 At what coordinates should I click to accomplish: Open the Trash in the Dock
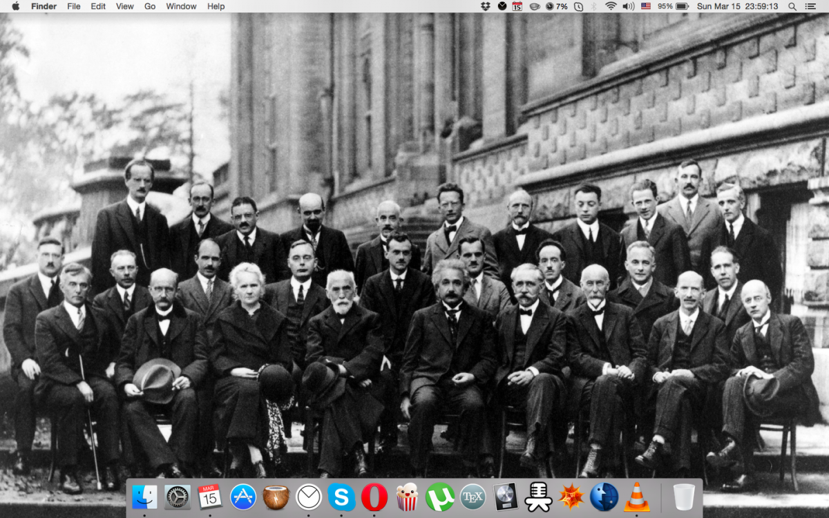[683, 497]
